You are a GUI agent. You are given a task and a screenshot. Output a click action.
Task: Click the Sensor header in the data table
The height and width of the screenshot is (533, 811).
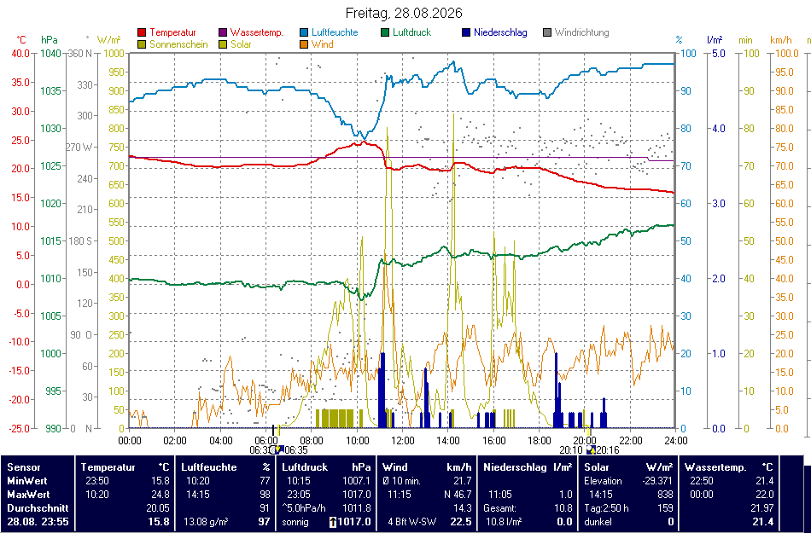pyautogui.click(x=24, y=466)
